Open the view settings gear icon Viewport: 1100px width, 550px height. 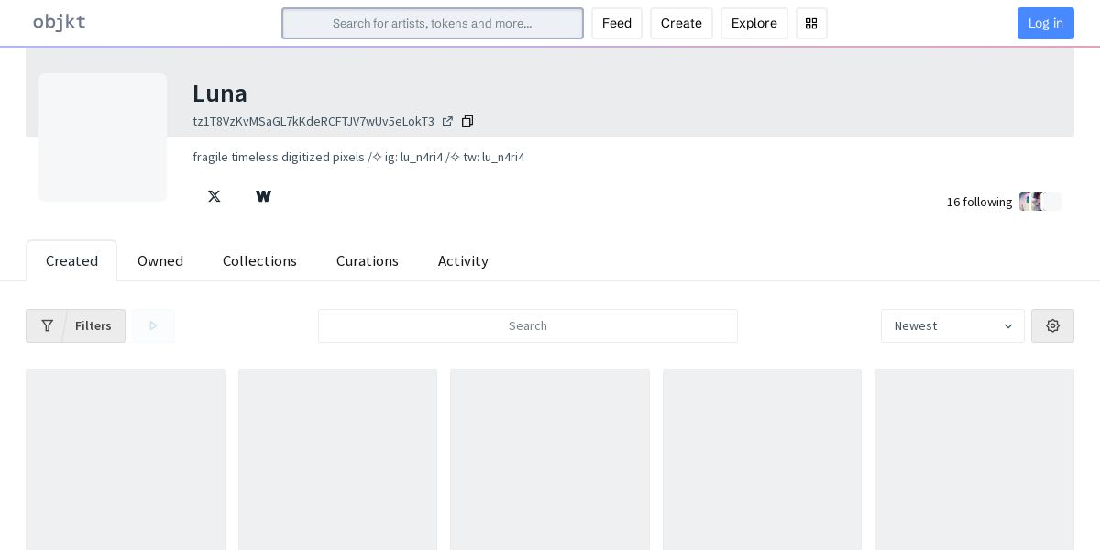1052,325
